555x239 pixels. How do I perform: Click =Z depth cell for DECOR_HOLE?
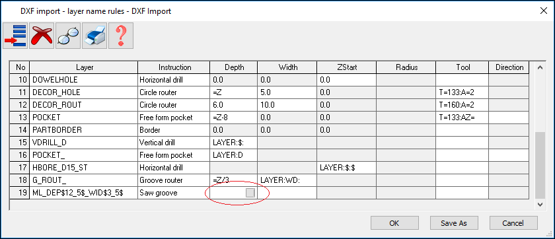[234, 92]
